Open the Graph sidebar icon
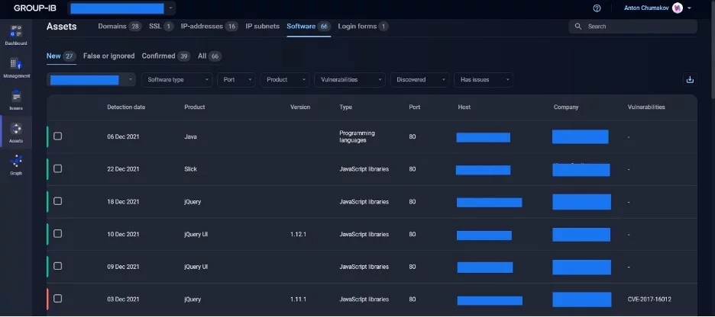Viewport: 715px width, 317px height. coord(16,162)
